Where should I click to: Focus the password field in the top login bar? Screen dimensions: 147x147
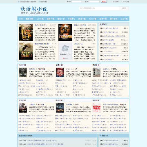(94, 2)
